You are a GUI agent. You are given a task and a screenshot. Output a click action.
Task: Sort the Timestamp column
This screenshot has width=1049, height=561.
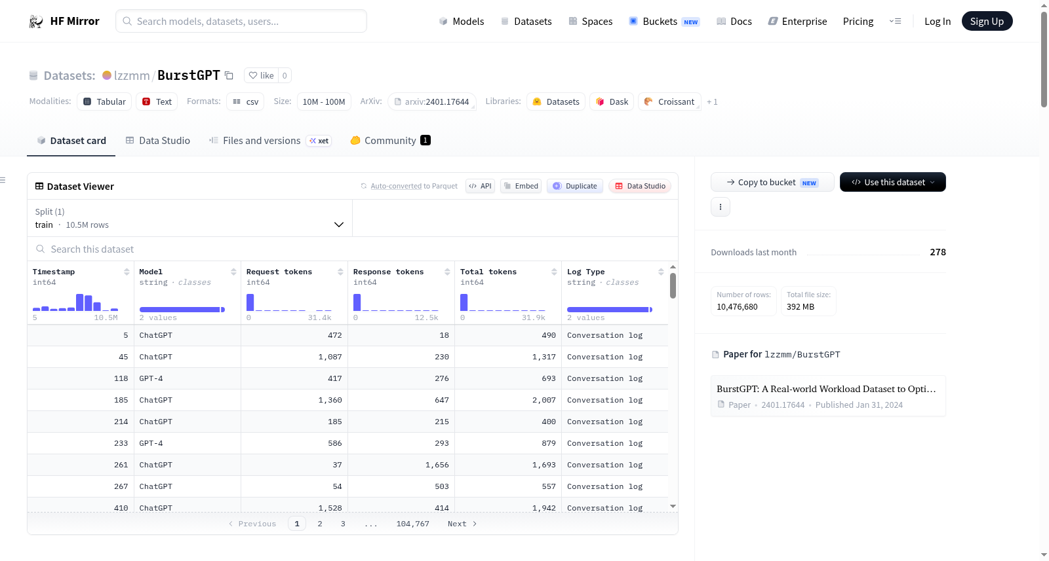[127, 272]
